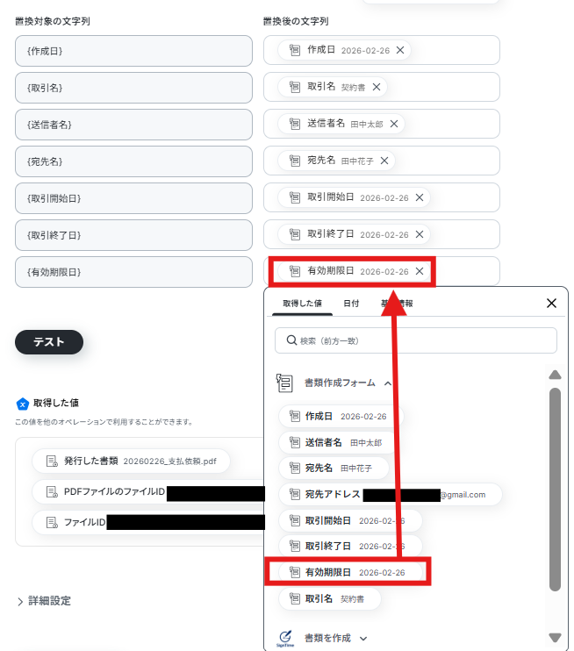Remove the 取引名 chip with its X icon

(x=377, y=87)
